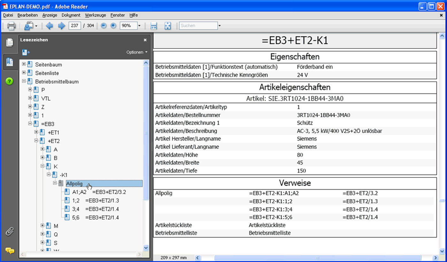
Task: Go to next page arrow icon
Action: 61,26
